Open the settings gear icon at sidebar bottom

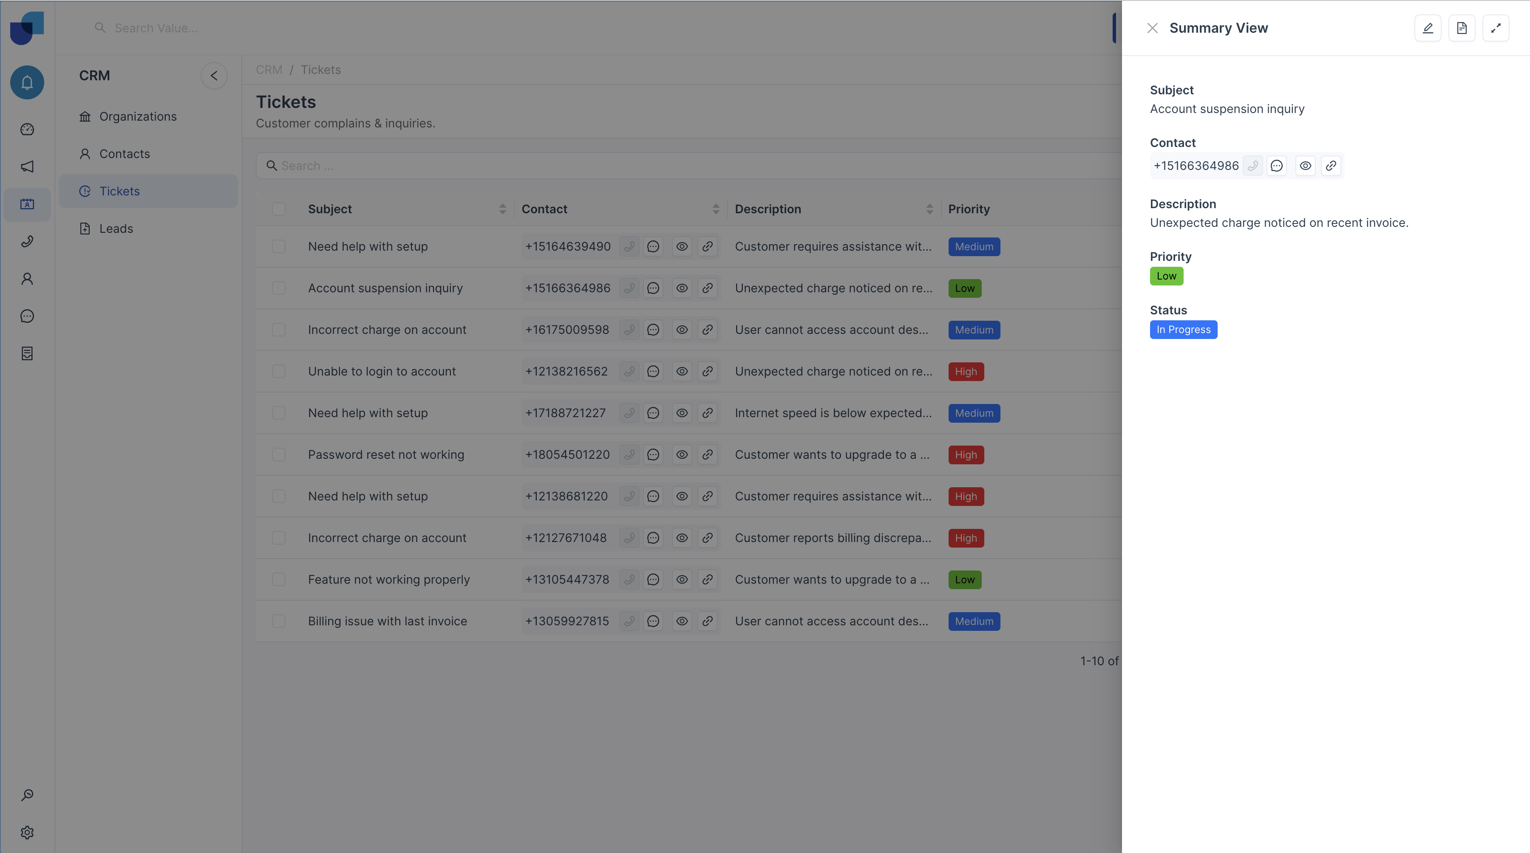click(27, 832)
